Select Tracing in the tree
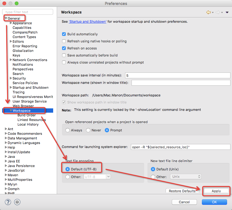 coord(18,92)
